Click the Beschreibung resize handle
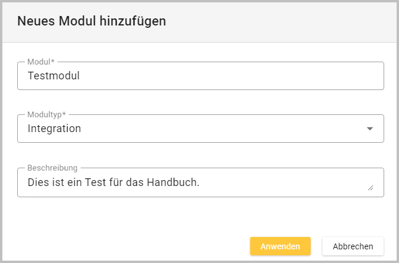The width and height of the screenshot is (399, 263). [x=371, y=187]
